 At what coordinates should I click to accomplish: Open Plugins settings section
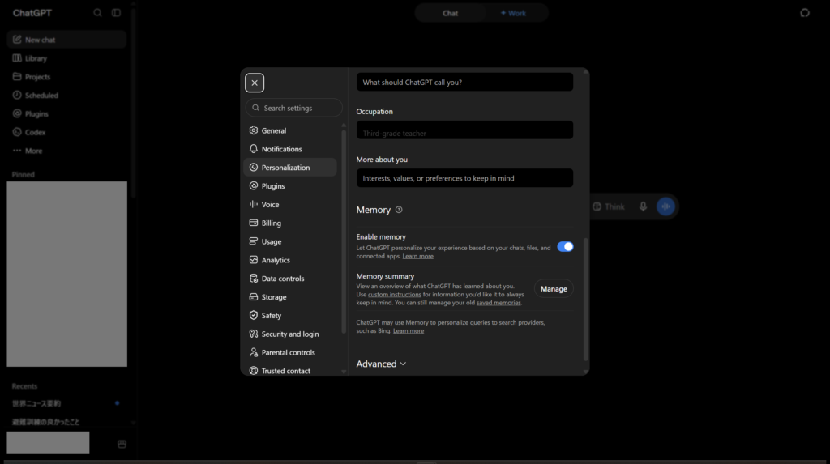tap(290, 186)
